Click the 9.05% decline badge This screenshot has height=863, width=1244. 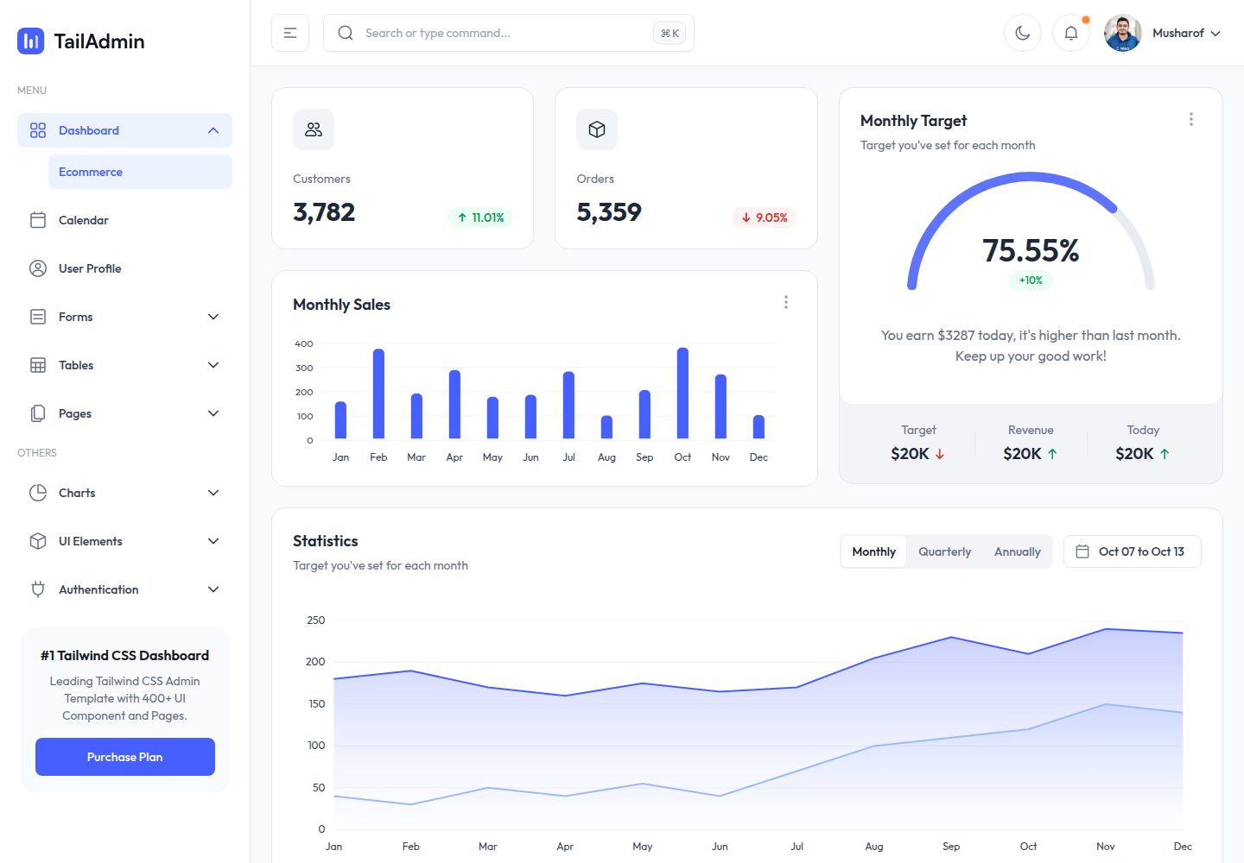click(x=764, y=217)
